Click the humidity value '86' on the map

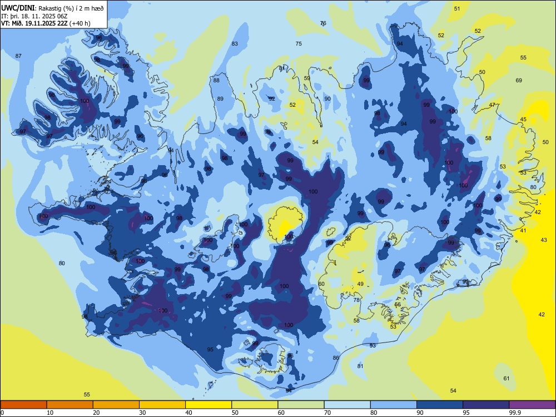336,358
